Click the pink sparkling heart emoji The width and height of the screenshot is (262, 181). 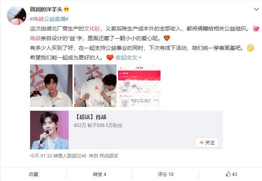point(256,29)
